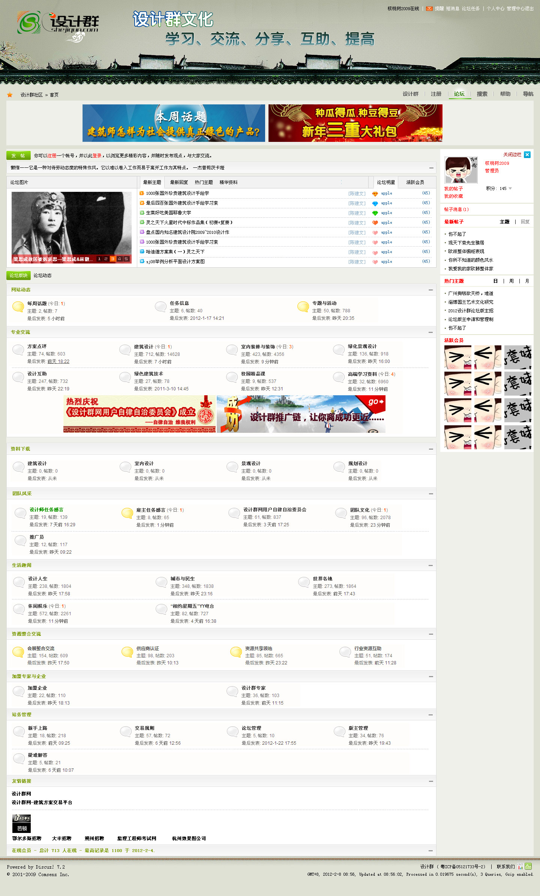Click the user avatar in the sidebar
The width and height of the screenshot is (540, 896).
click(461, 170)
